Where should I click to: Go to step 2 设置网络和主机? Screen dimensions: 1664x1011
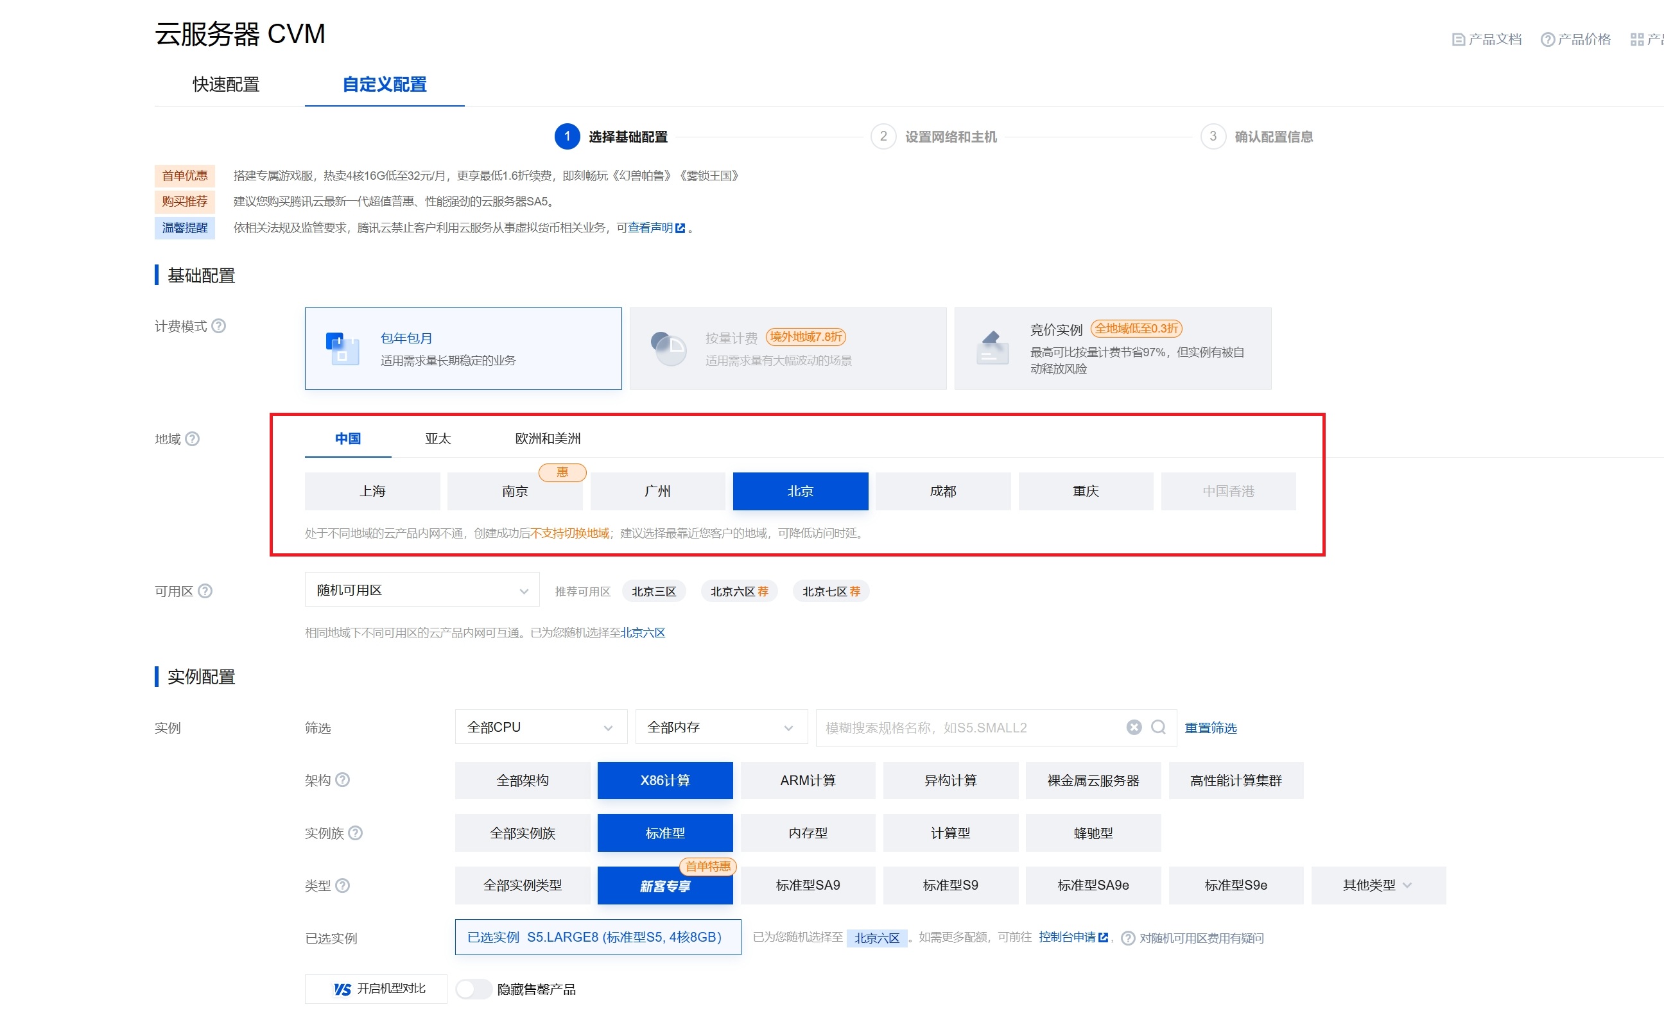(x=934, y=137)
